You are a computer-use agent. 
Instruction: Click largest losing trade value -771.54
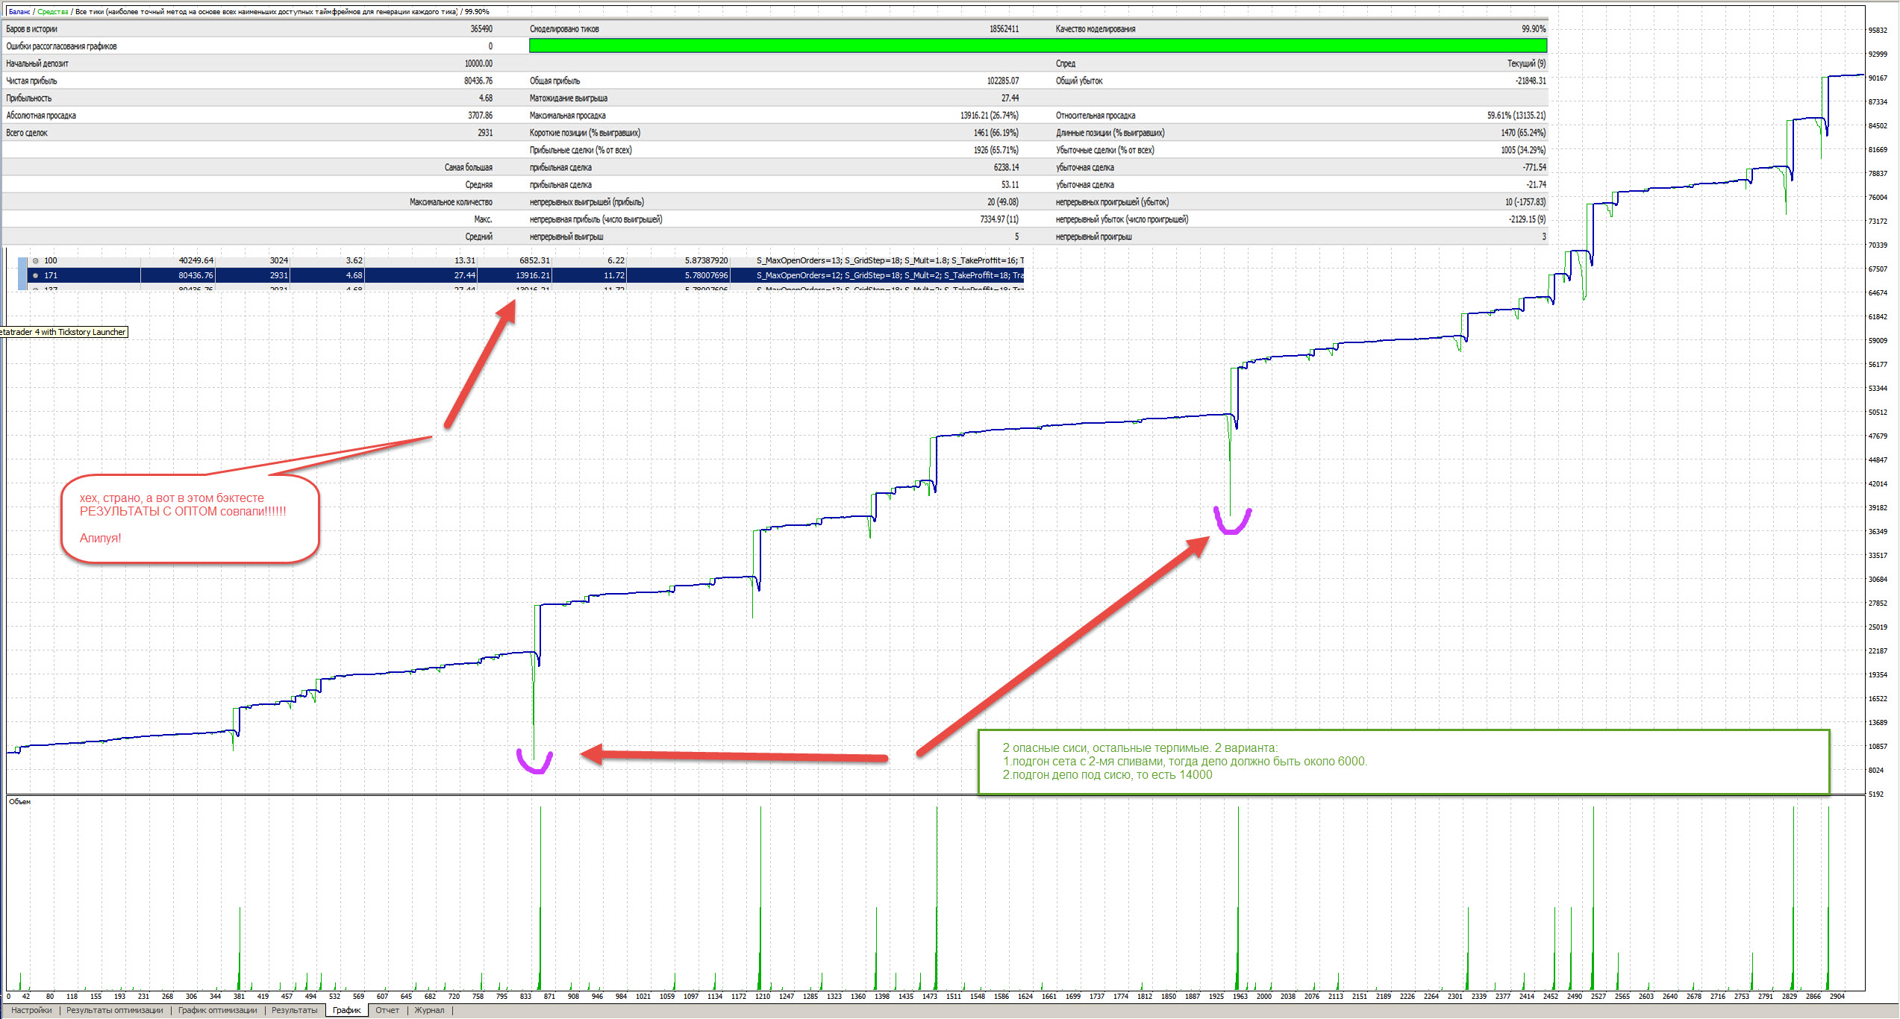pyautogui.click(x=1534, y=167)
